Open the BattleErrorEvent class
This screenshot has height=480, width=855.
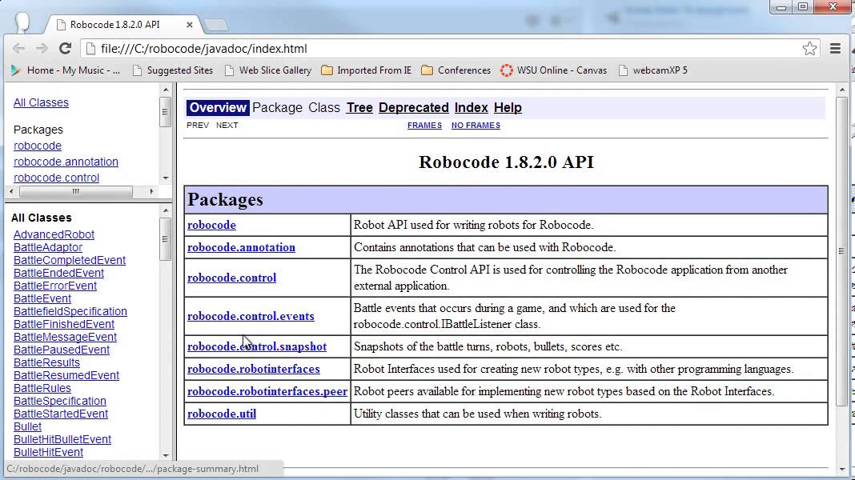coord(55,286)
